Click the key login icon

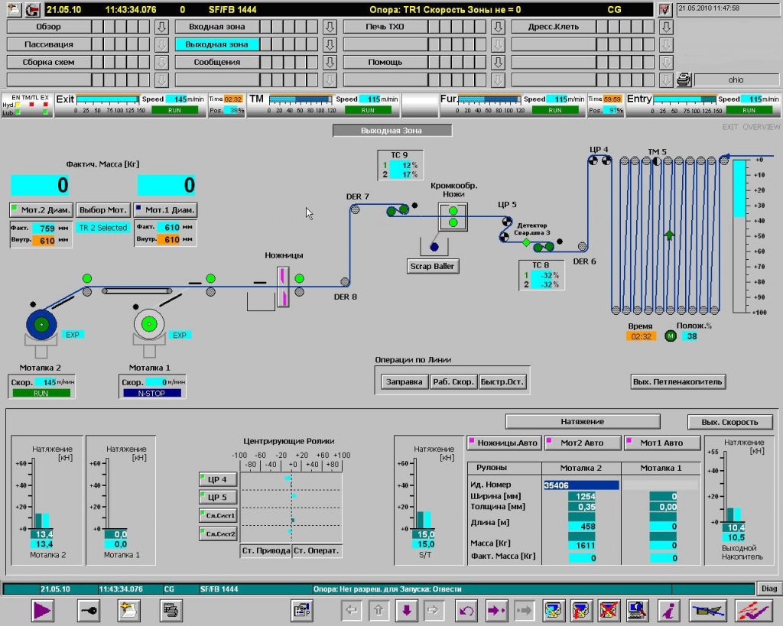pos(88,610)
